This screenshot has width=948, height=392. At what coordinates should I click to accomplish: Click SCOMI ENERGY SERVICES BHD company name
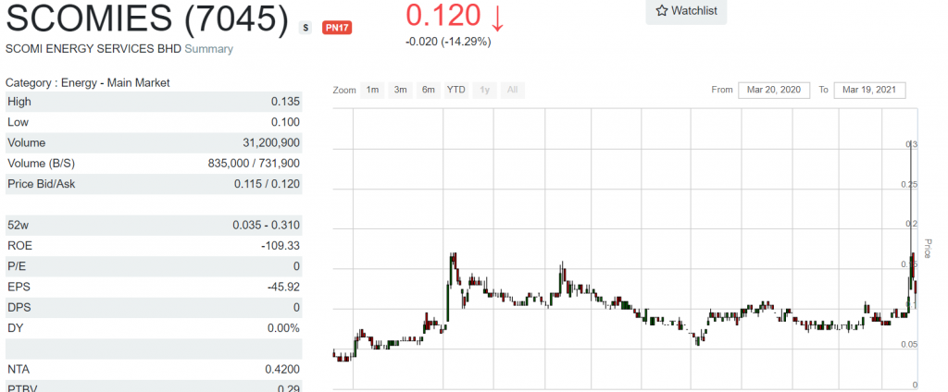(x=94, y=50)
